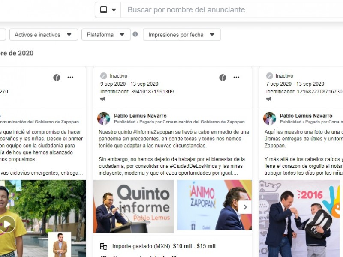The image size is (343, 257).
Task: Open profile avatar on ad 1216822708716730
Action: point(270,119)
